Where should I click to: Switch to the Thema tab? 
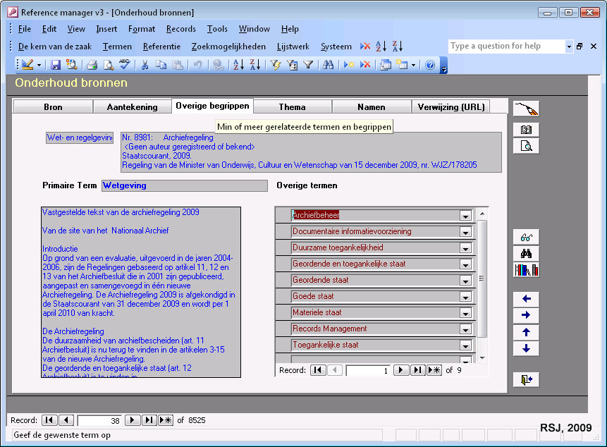pos(292,107)
